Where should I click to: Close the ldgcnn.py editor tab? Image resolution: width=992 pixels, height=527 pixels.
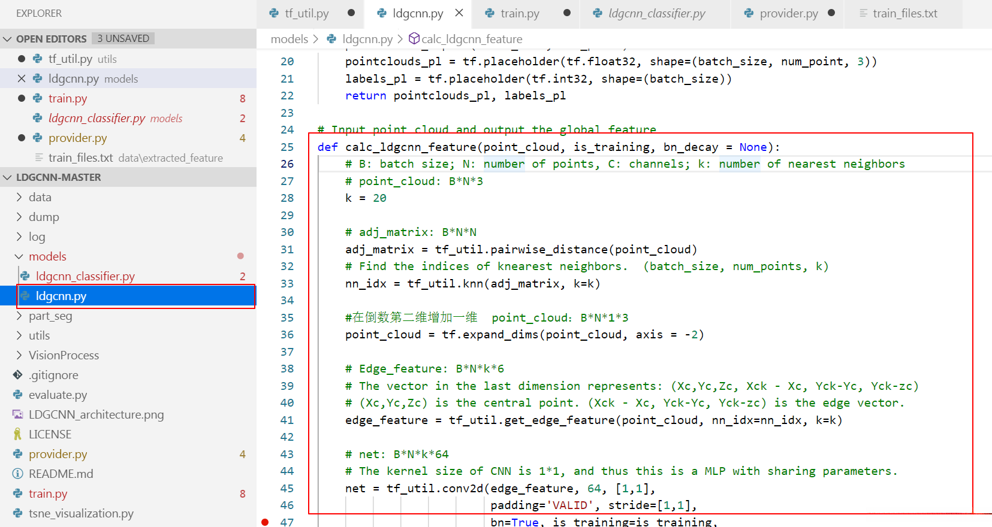pyautogui.click(x=459, y=13)
